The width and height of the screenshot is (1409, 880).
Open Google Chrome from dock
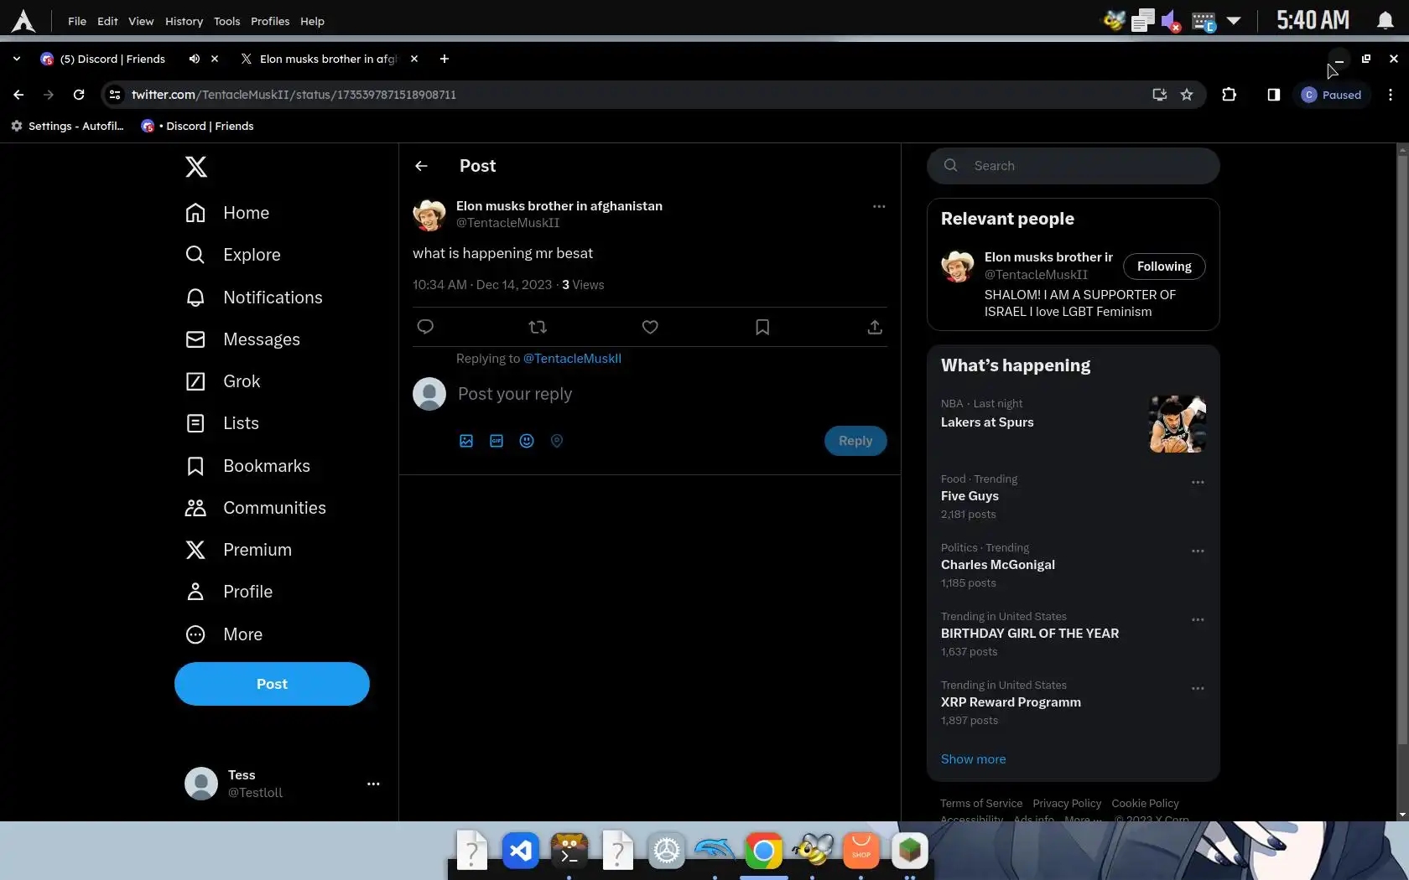763,852
